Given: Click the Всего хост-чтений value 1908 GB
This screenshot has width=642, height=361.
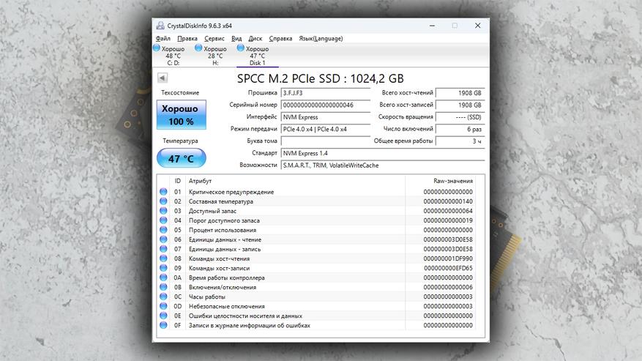Looking at the screenshot, I should [x=460, y=93].
